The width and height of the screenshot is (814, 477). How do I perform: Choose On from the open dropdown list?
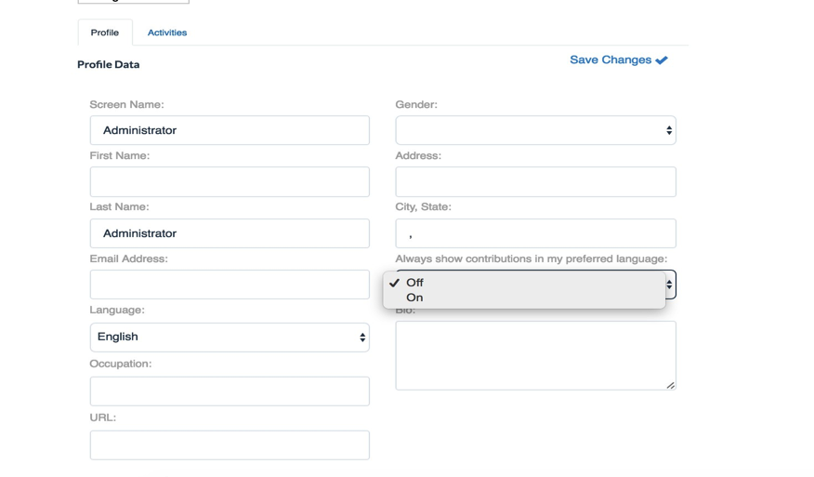(x=414, y=298)
